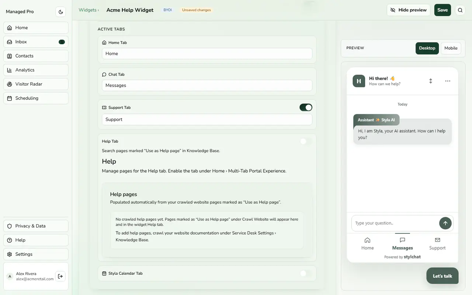Open the widget three-dots menu
Viewport: 472px width, 295px height.
(448, 81)
